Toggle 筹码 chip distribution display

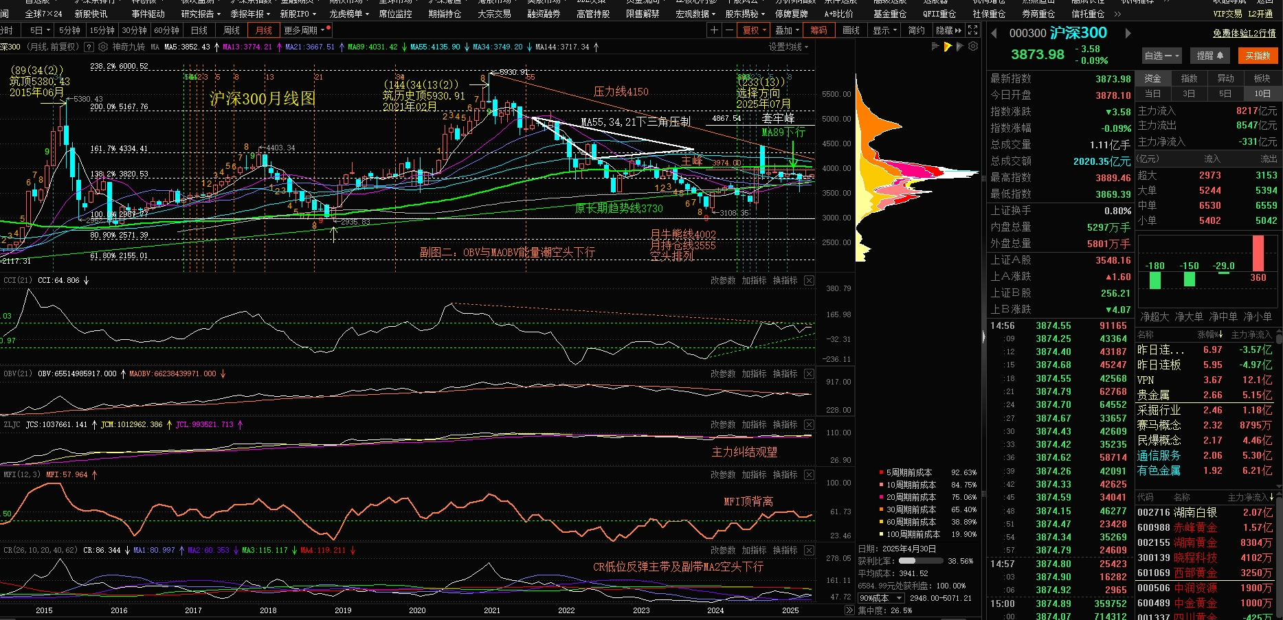click(818, 30)
